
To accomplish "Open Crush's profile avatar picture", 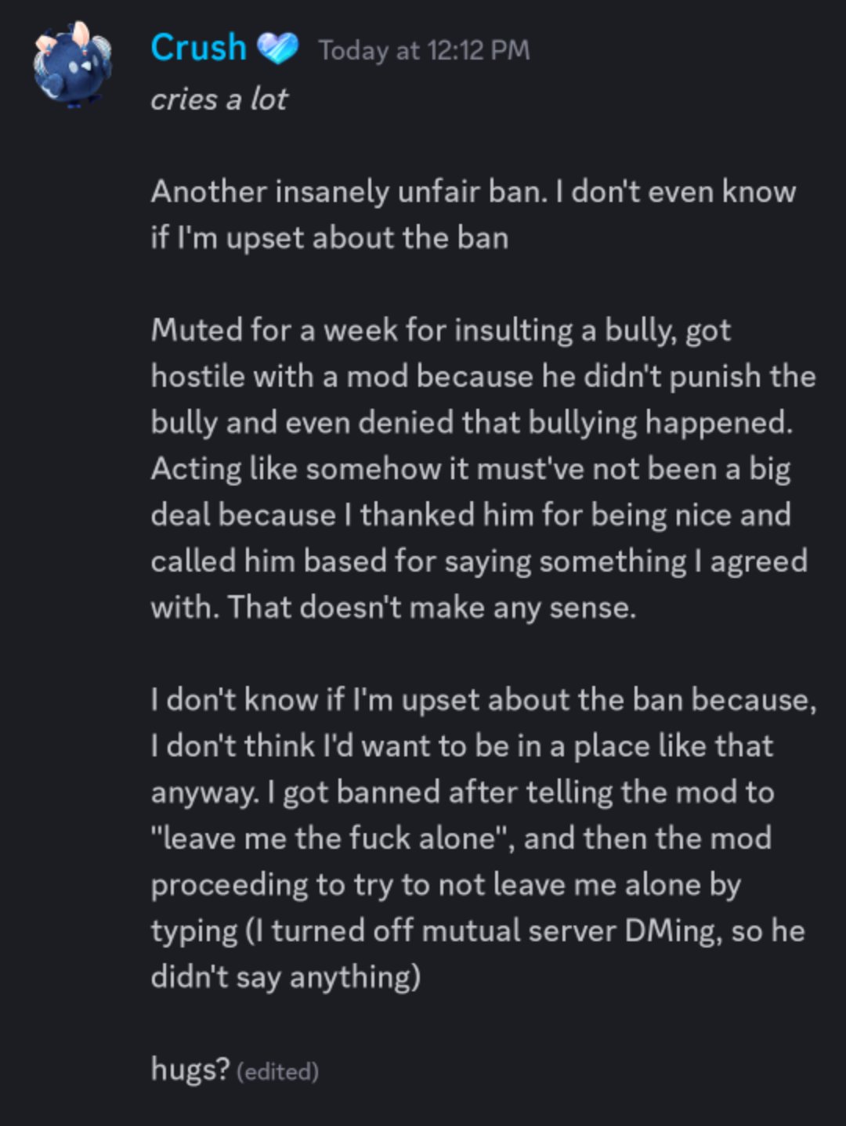I will (x=73, y=64).
